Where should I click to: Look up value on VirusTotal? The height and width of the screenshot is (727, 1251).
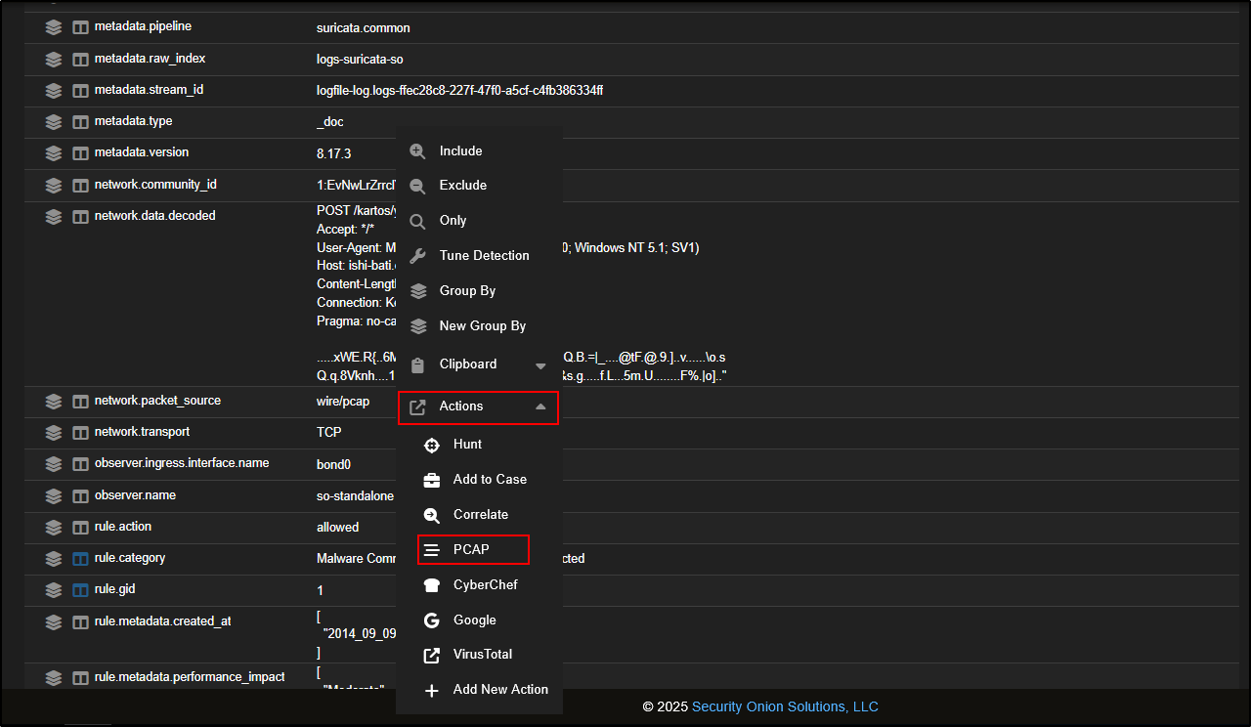pyautogui.click(x=482, y=655)
